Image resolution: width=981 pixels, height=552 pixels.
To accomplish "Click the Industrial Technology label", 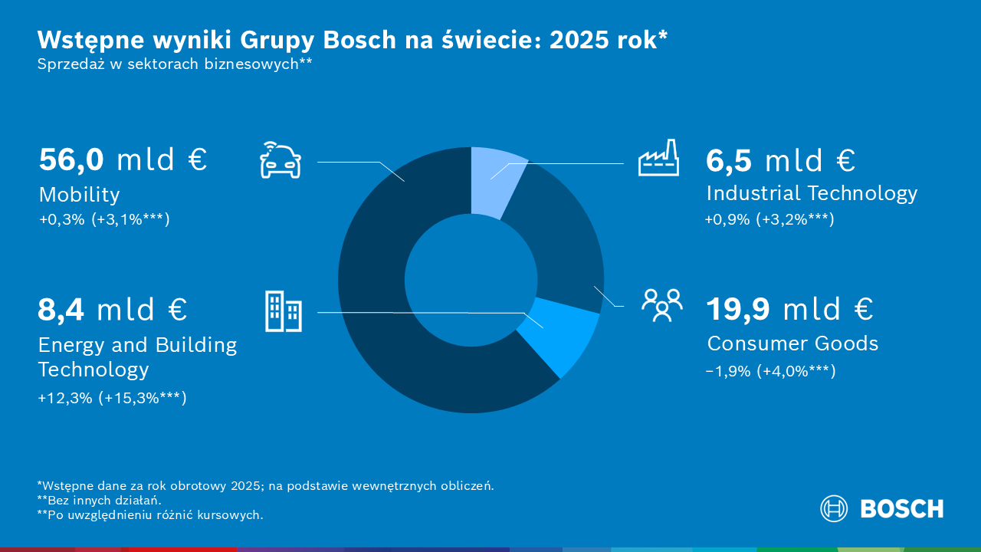I will tap(812, 193).
